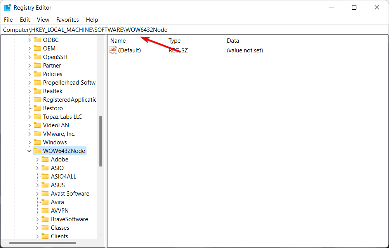This screenshot has width=389, height=248.
Task: Expand the ASUS subkey
Action: [37, 185]
